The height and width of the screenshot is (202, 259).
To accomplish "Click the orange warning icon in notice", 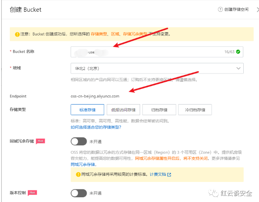I will [17, 34].
